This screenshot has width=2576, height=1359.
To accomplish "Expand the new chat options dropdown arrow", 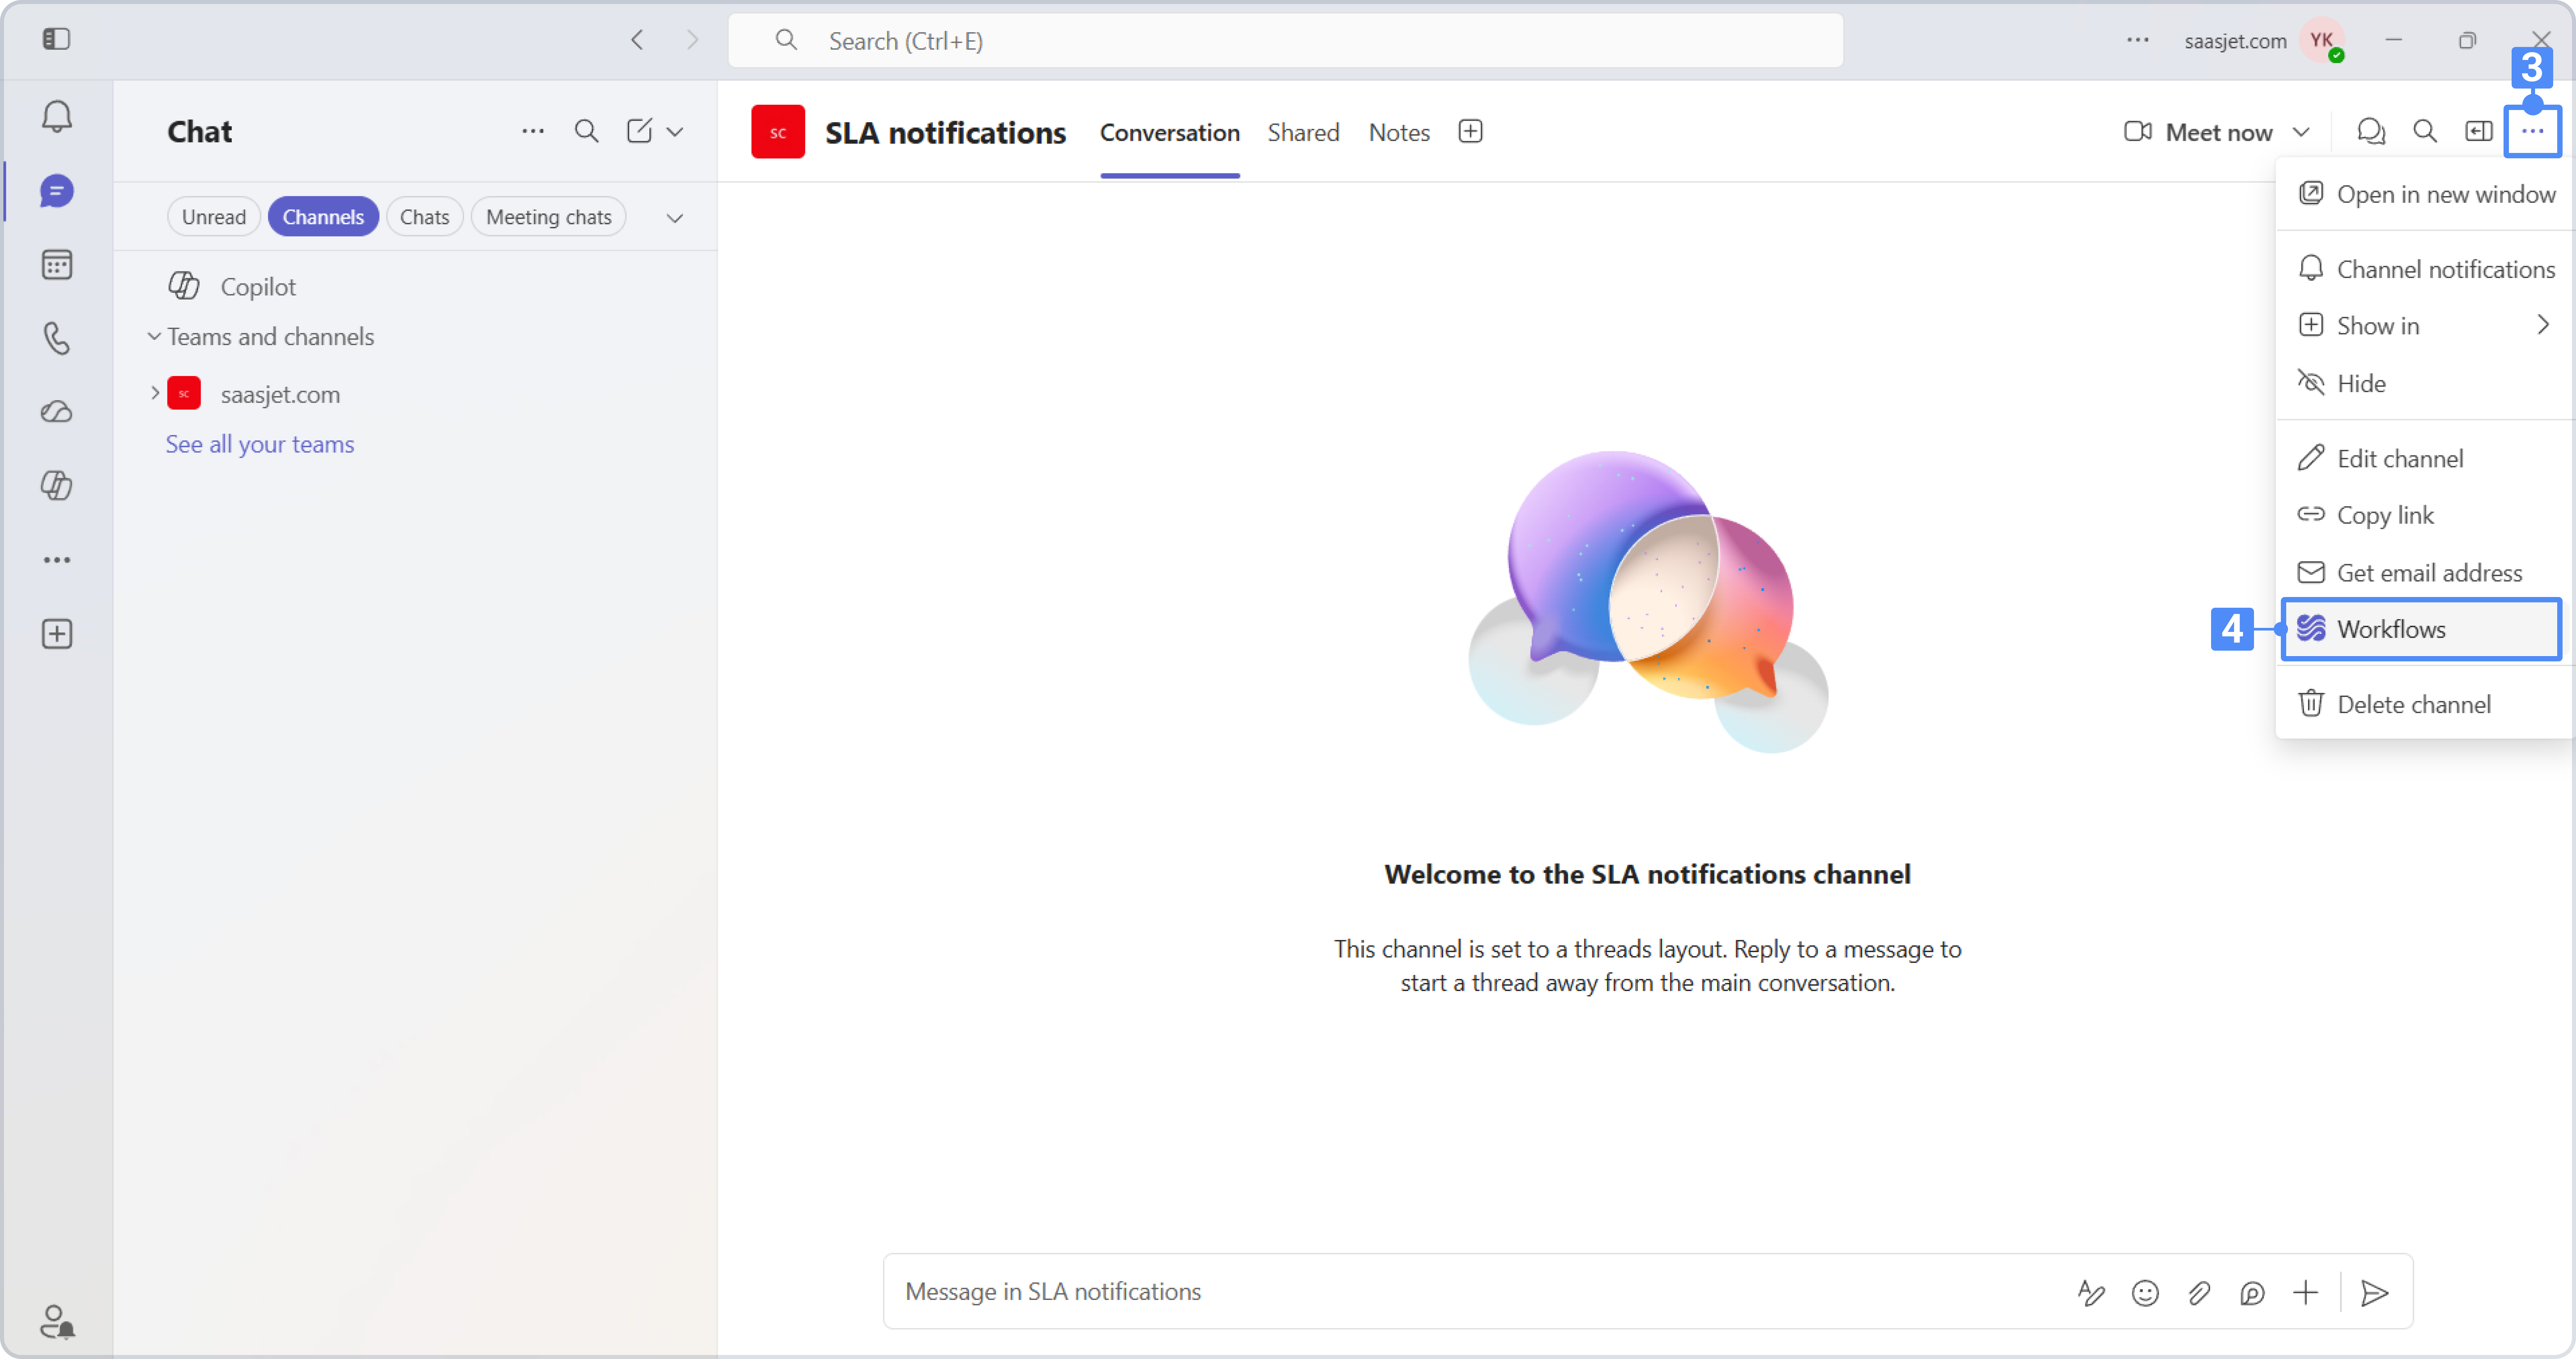I will pos(675,131).
